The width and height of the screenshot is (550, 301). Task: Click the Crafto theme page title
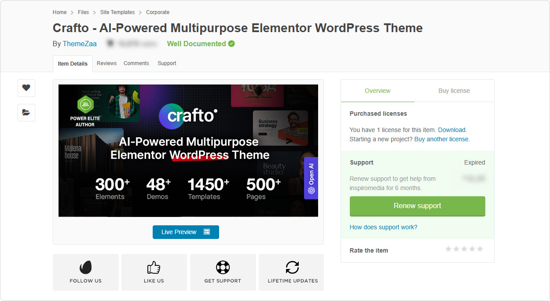(238, 28)
